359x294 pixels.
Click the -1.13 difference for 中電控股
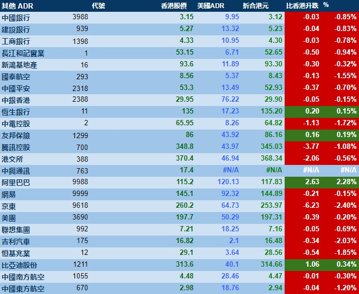click(x=311, y=123)
